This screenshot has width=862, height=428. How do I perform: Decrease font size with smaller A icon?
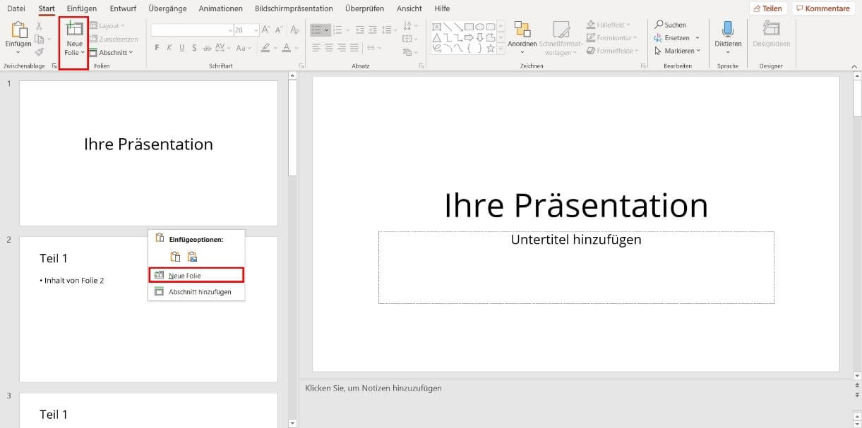[278, 30]
